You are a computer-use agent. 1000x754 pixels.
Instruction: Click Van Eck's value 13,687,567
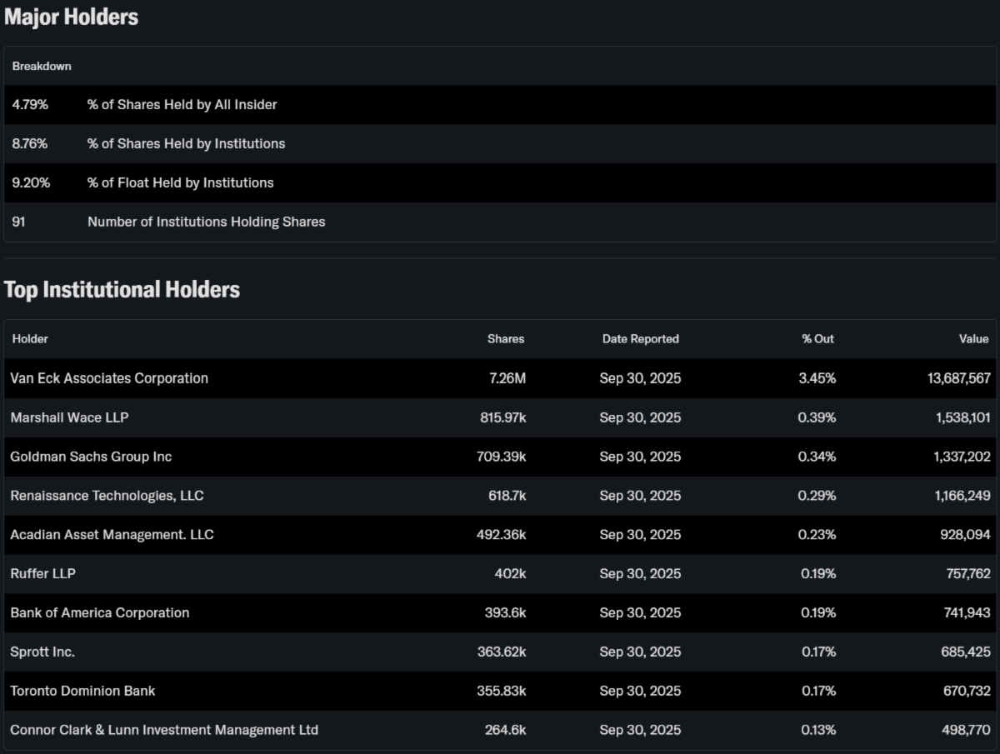pos(958,378)
